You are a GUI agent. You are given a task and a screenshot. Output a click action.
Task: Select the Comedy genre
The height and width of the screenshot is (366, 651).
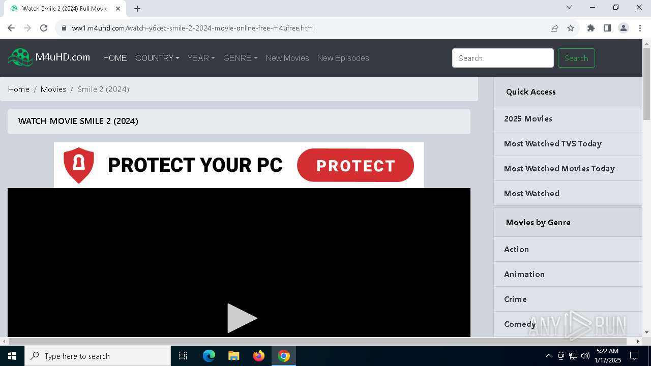(x=568, y=324)
